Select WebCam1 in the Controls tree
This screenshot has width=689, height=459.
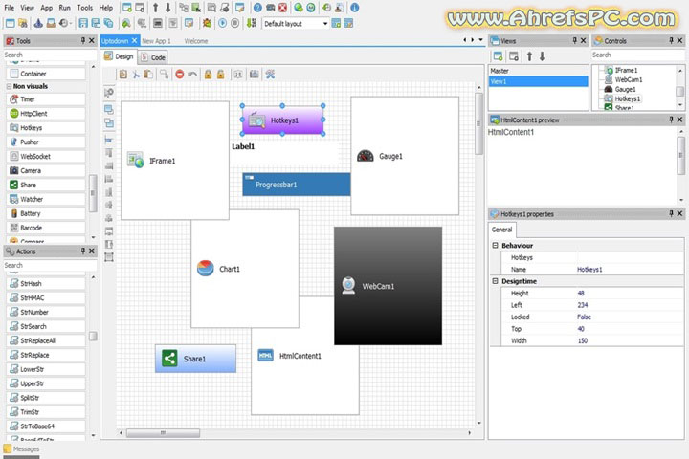point(629,79)
